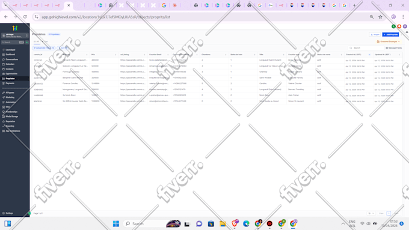The width and height of the screenshot is (409, 230).
Task: Click the green phone dialer icon
Action: tap(393, 26)
